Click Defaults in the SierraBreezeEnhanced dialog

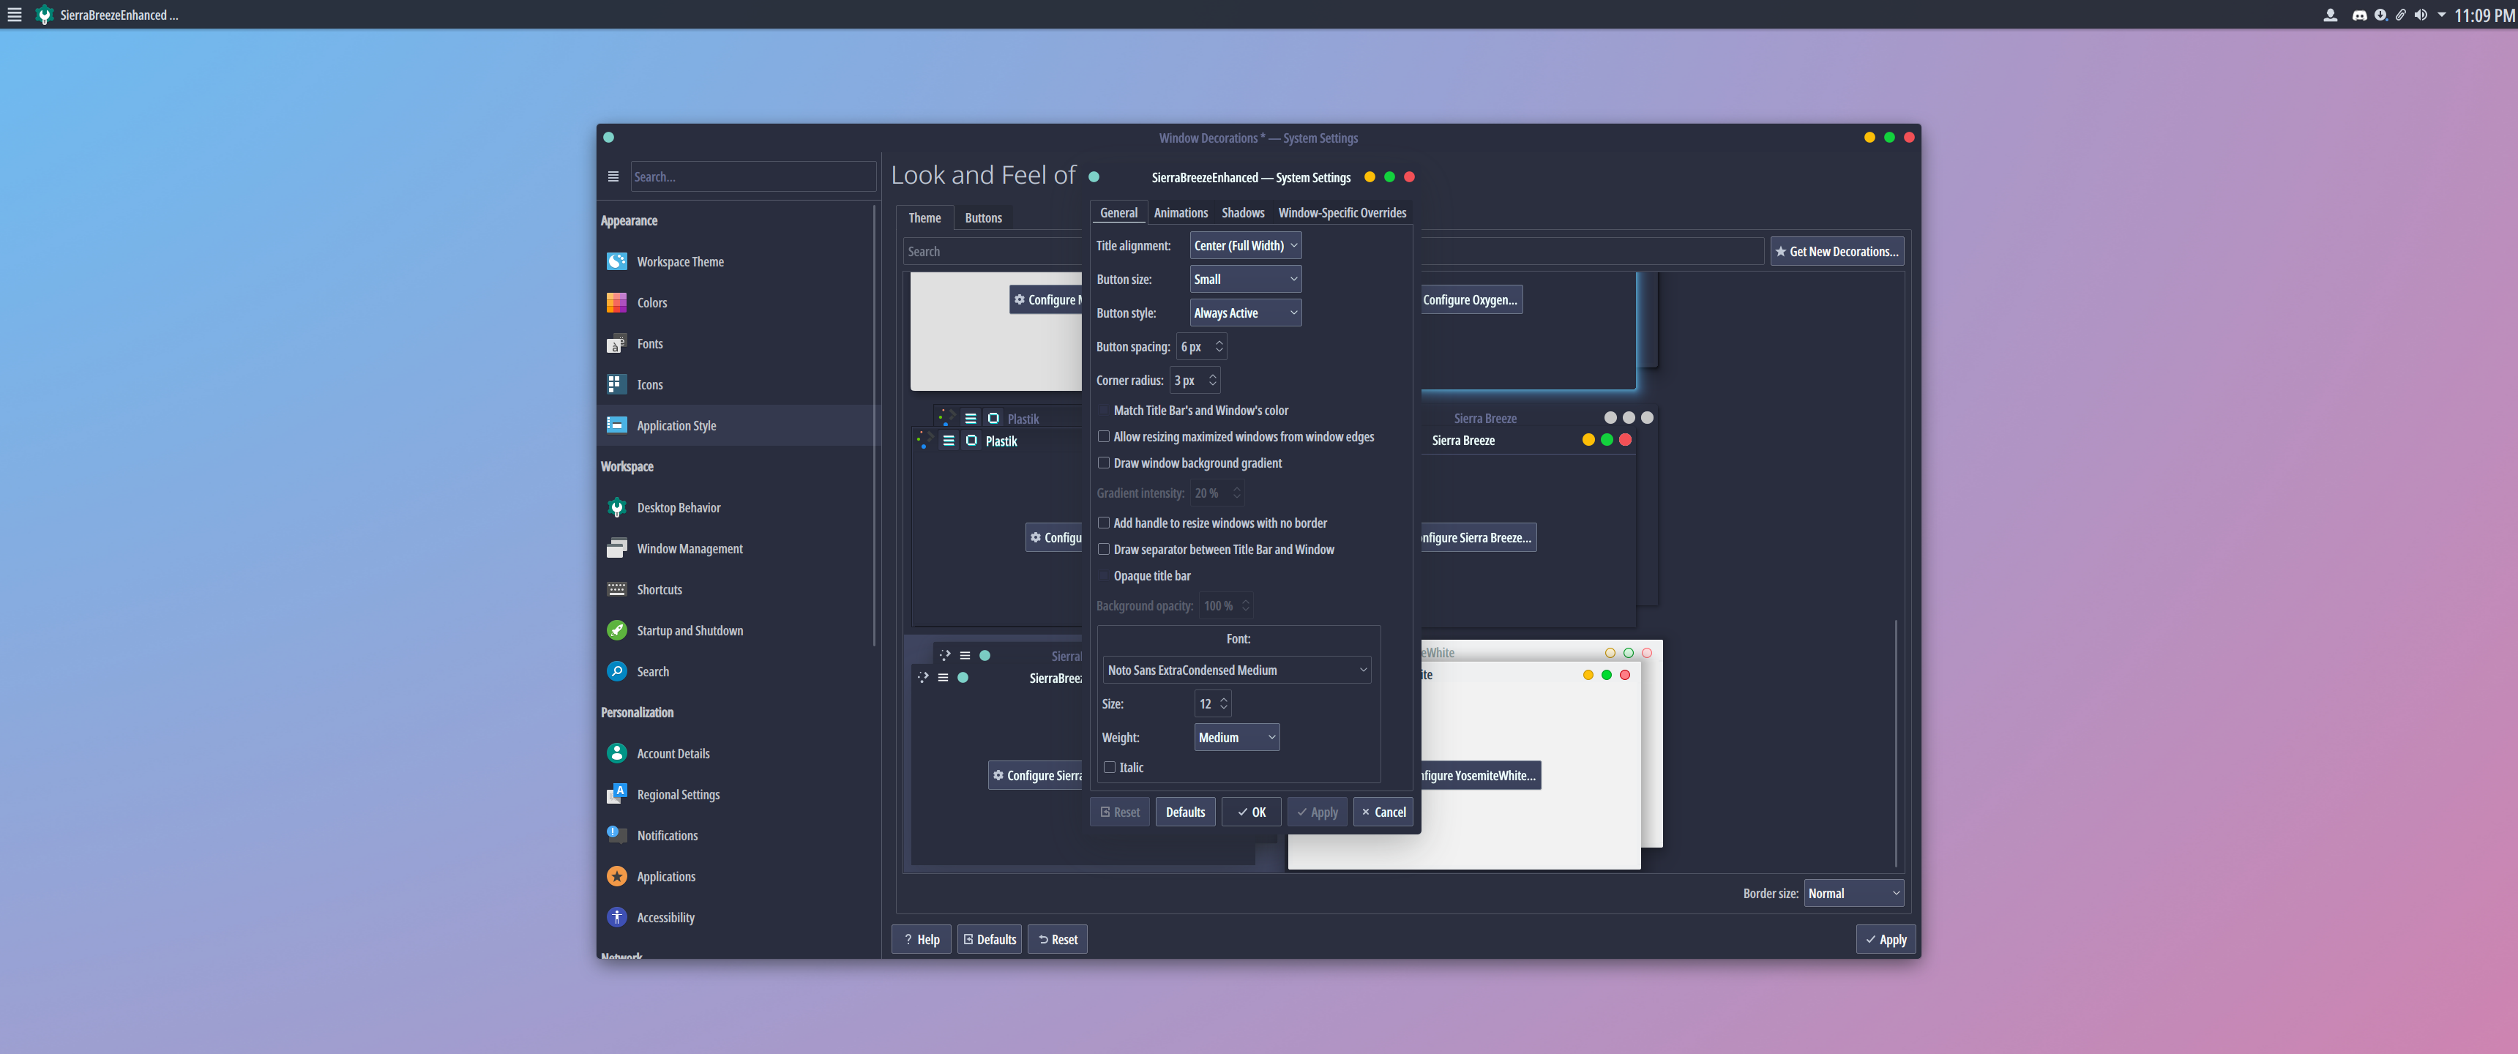point(1186,812)
